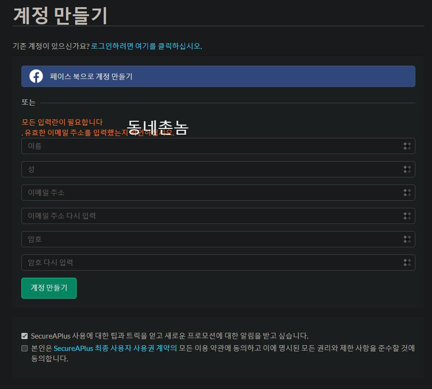
Task: Click the 모든 입력란이 필요합니다 error message
Action: (62, 122)
